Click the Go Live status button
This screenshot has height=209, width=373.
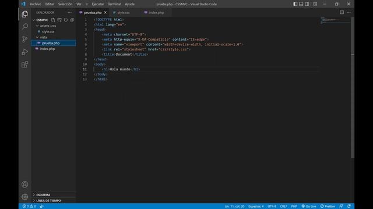pyautogui.click(x=309, y=206)
